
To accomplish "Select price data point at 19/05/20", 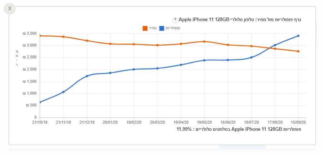I will click(x=204, y=41).
